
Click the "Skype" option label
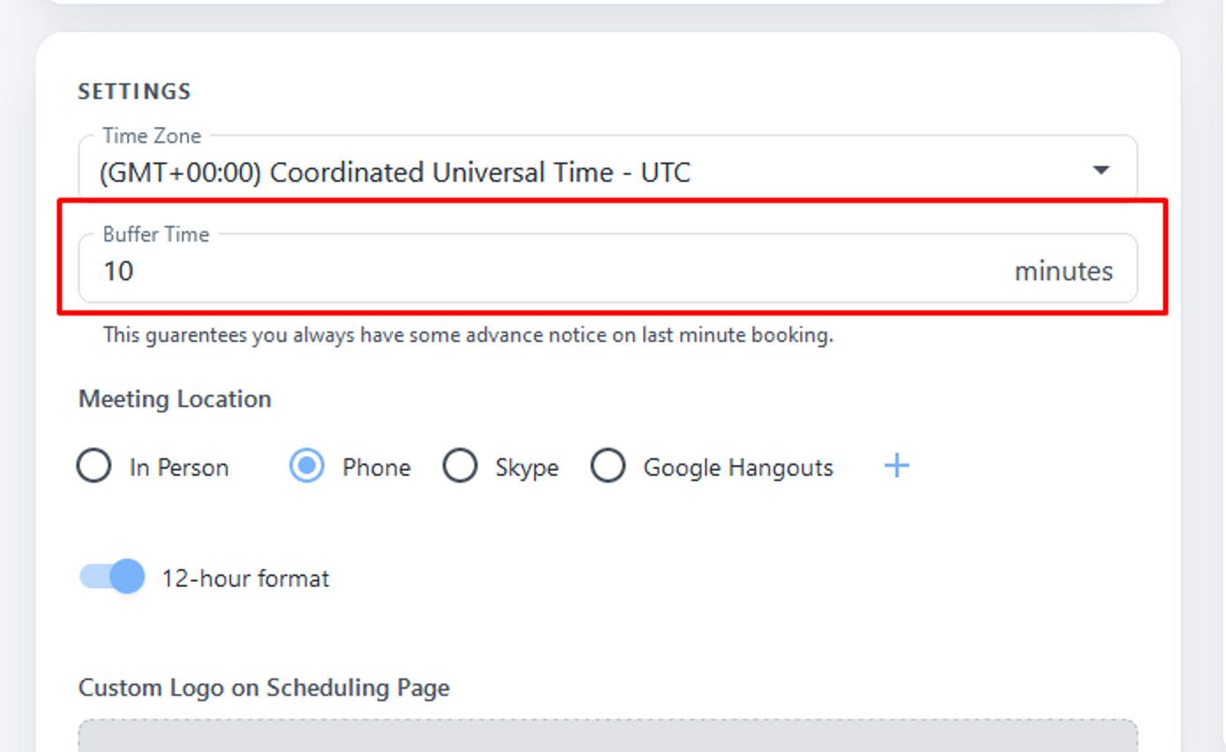(527, 467)
